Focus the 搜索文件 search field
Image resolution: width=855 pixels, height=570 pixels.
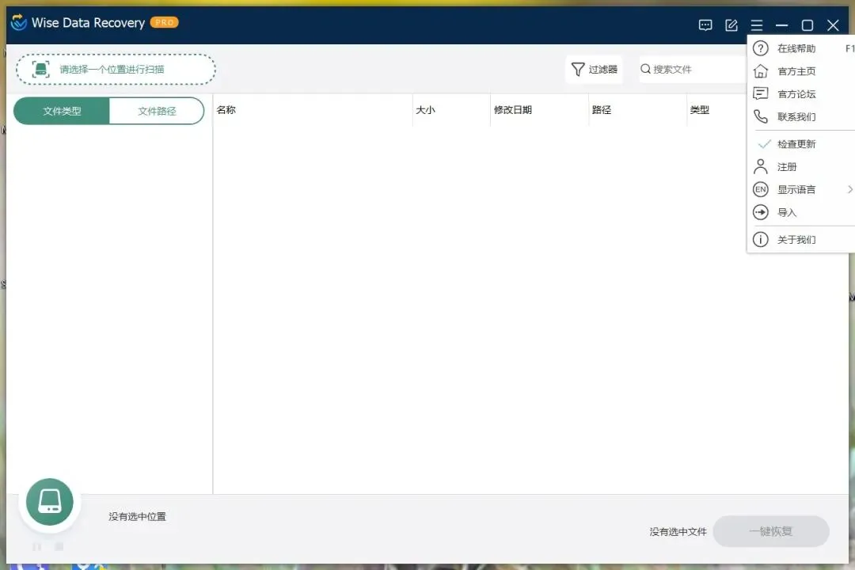[x=693, y=70]
